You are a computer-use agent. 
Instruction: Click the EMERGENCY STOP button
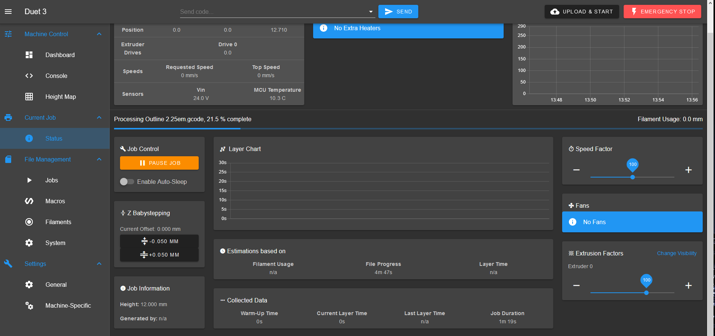(662, 12)
